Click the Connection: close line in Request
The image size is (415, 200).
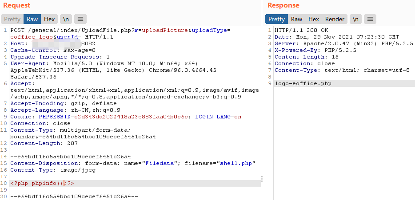click(x=40, y=123)
